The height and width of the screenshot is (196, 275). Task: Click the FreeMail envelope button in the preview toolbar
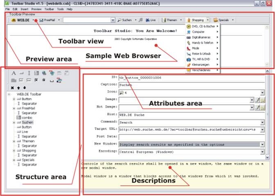point(47,20)
